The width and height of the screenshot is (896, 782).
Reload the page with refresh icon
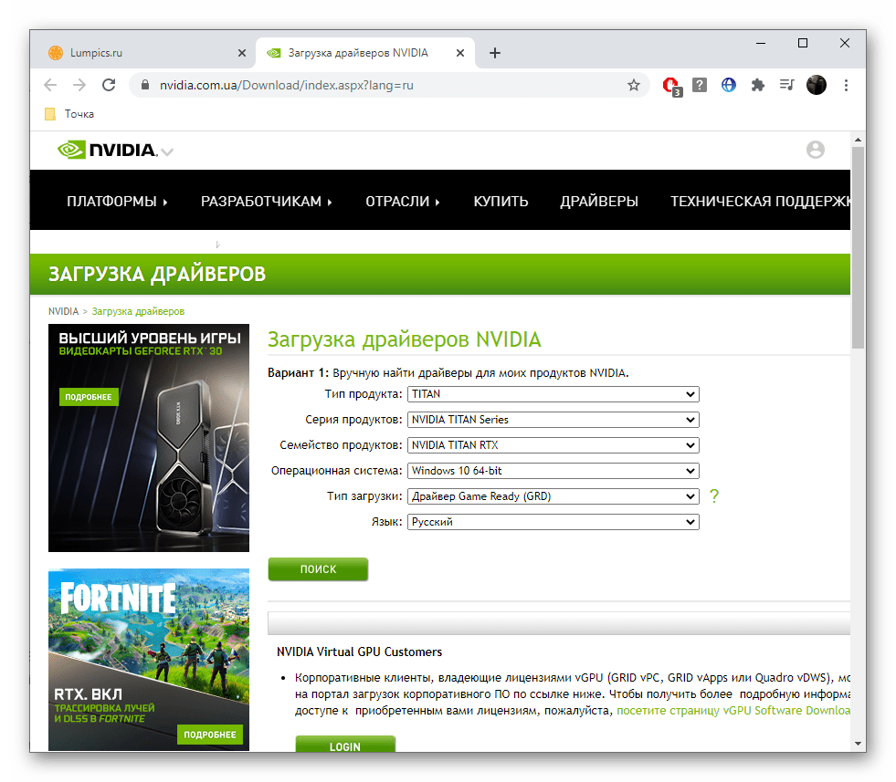[109, 85]
